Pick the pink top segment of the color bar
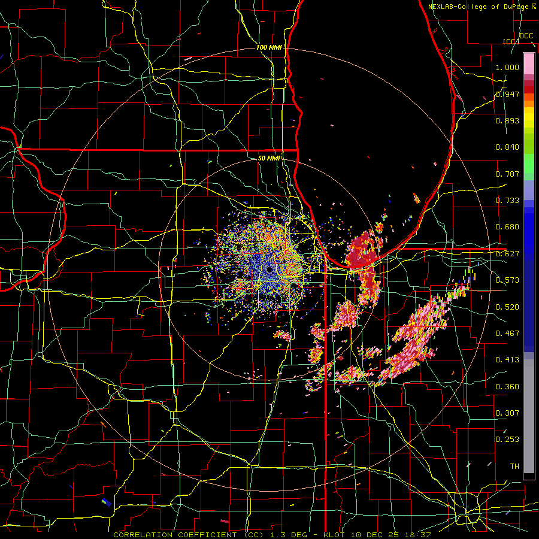The height and width of the screenshot is (539, 539). pos(529,64)
